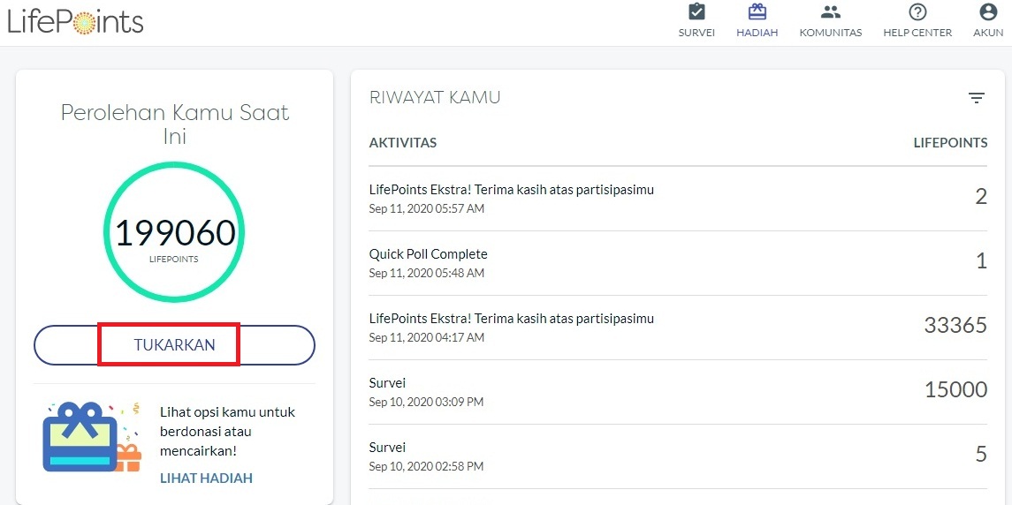Select the Survei entry from 02:58 PM
Image resolution: width=1012 pixels, height=505 pixels.
click(x=678, y=456)
